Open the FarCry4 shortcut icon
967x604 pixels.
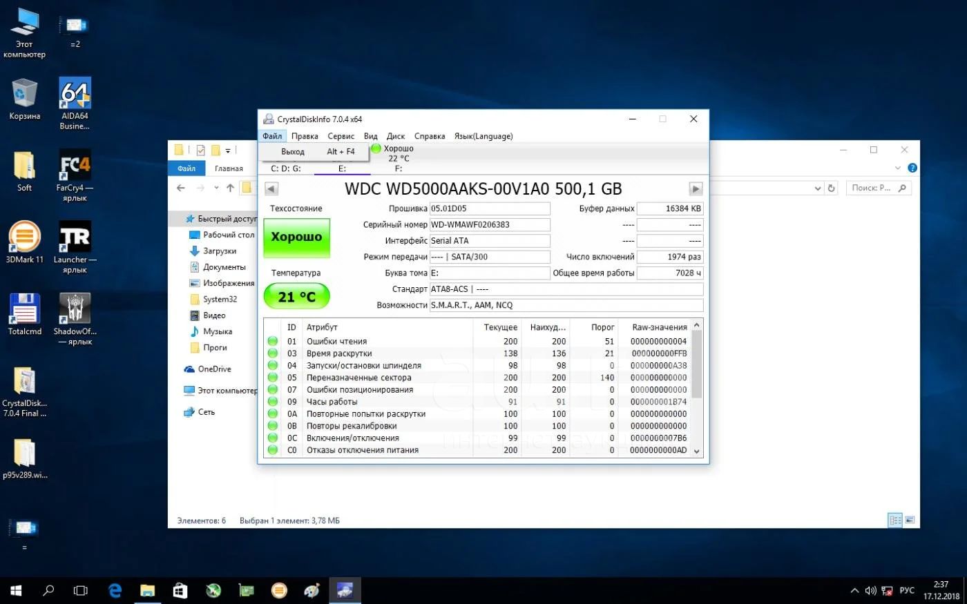(75, 175)
